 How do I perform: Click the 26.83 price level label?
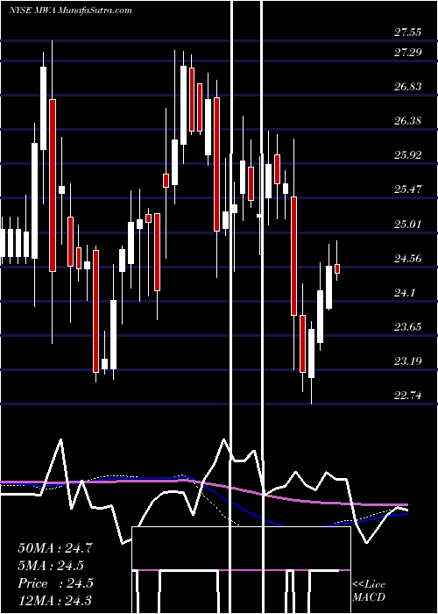(408, 86)
